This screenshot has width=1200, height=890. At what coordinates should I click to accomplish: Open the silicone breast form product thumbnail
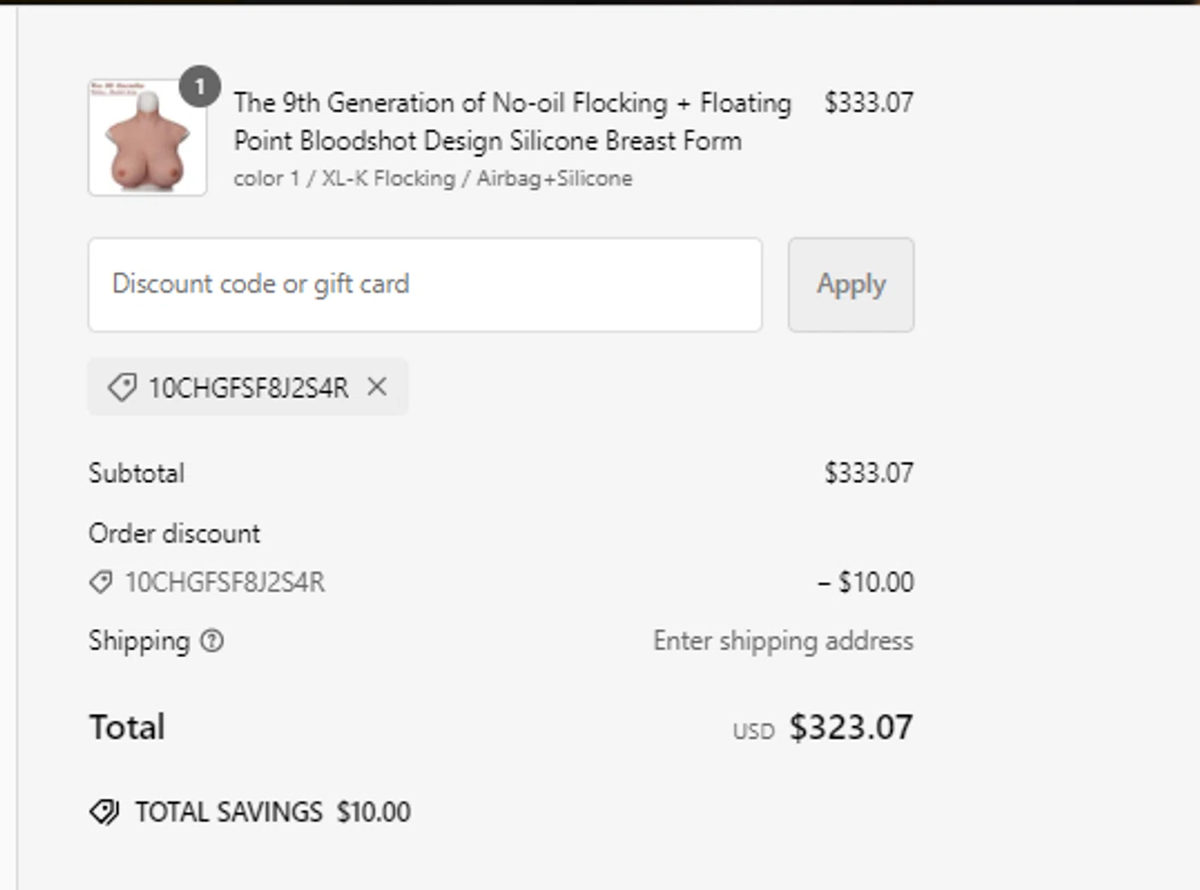(147, 139)
